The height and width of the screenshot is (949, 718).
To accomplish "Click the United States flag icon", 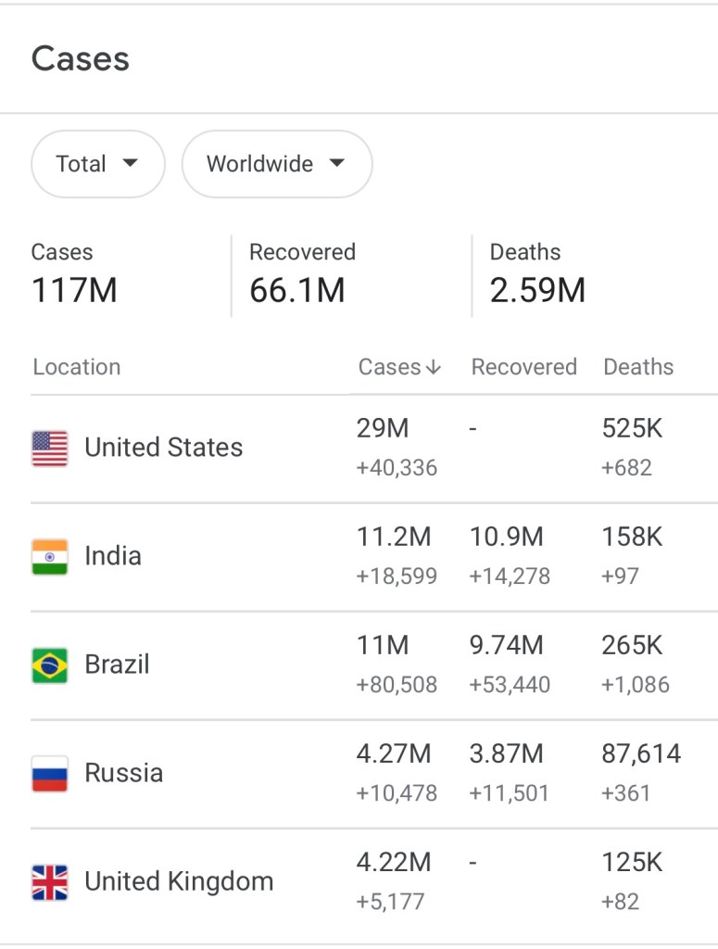I will coord(50,449).
